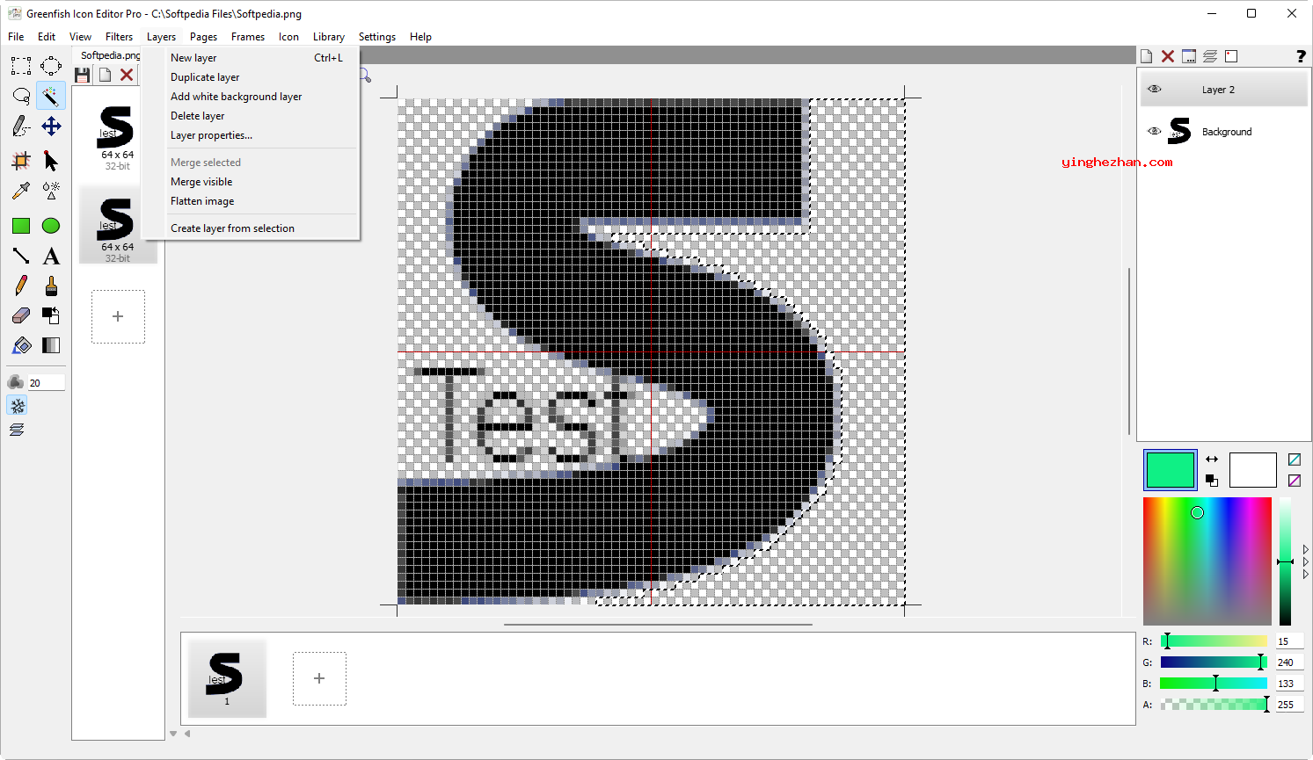Screen dimensions: 1313x760
Task: Select the Brush tool
Action: click(x=51, y=286)
